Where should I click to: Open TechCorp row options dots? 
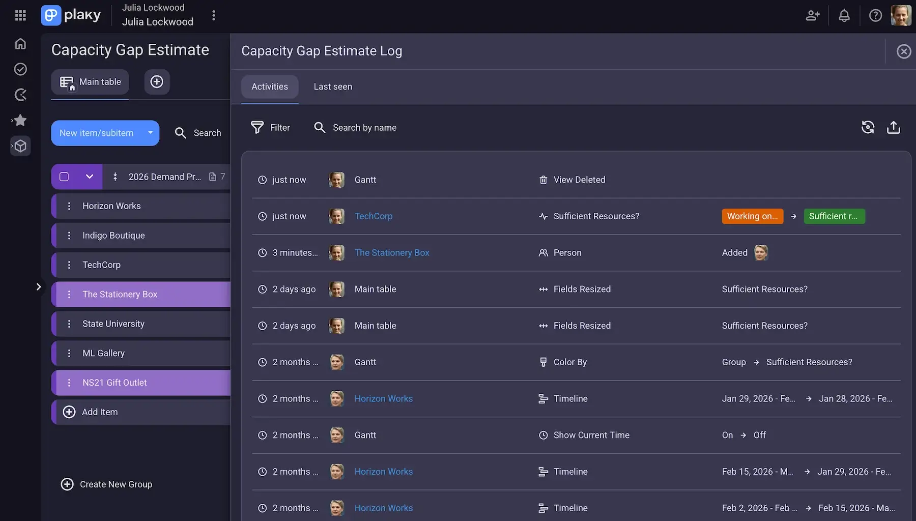click(x=69, y=265)
